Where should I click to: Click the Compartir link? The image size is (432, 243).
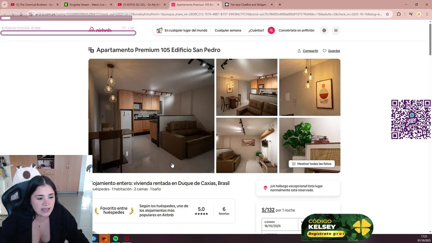310,51
